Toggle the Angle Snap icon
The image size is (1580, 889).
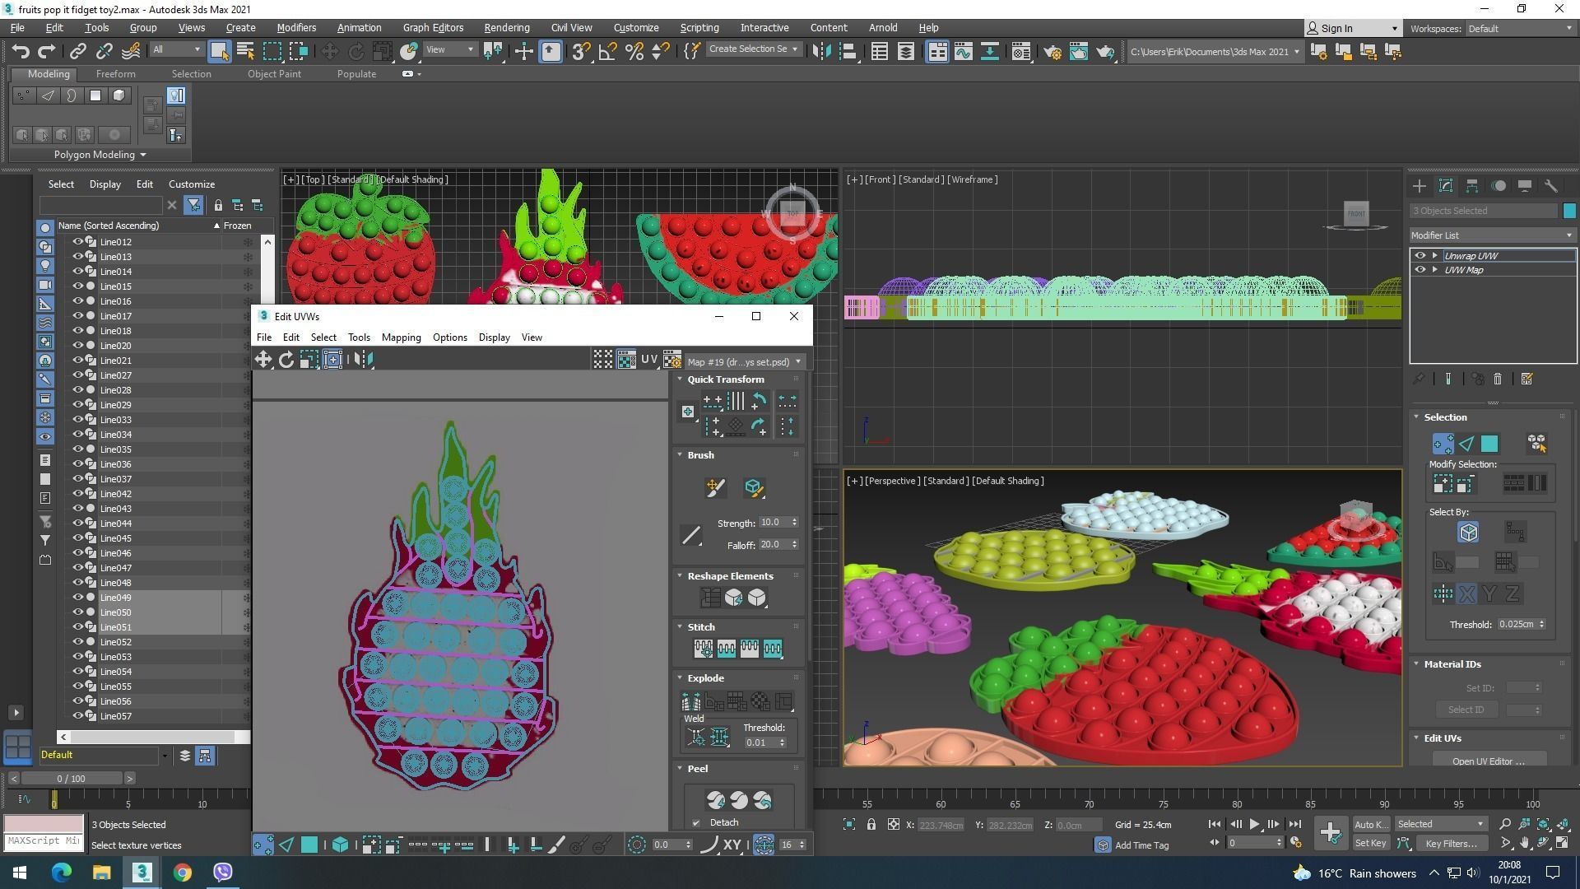coord(607,51)
